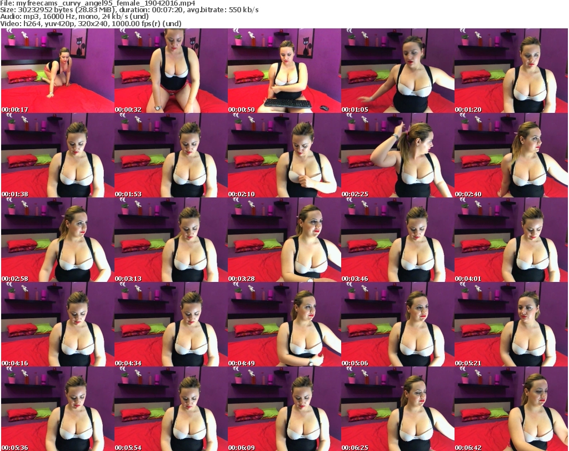Open the frame stamped 00:01:53
The width and height of the screenshot is (569, 451).
pyautogui.click(x=171, y=155)
